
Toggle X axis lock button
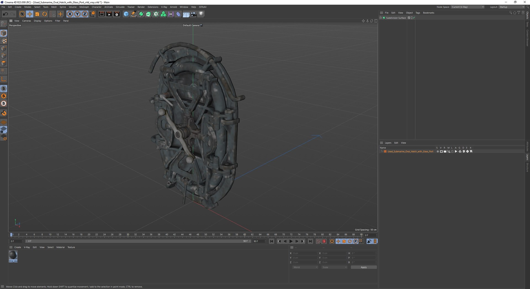(x=70, y=14)
